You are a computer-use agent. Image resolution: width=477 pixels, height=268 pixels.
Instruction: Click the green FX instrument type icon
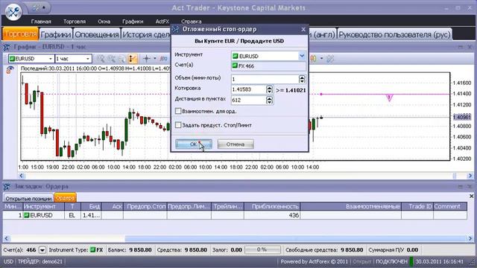[x=92, y=250]
